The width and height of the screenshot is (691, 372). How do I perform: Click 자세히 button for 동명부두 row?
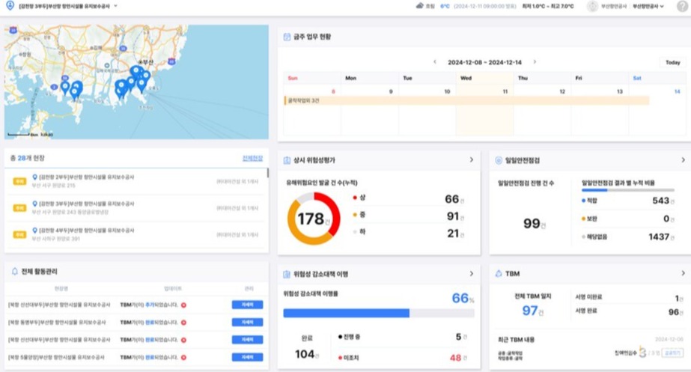click(247, 322)
